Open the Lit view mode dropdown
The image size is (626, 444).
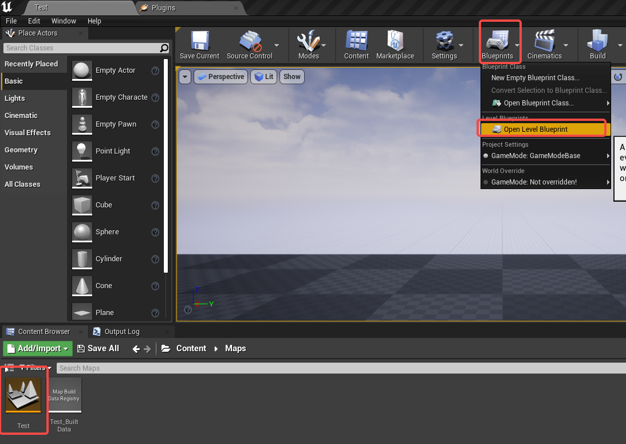click(x=264, y=77)
